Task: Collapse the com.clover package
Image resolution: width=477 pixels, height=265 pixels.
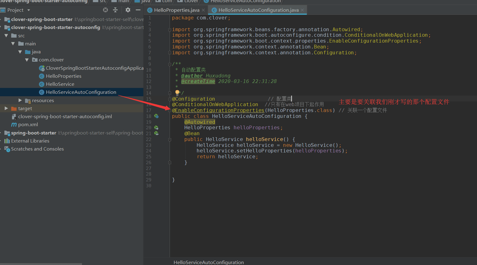Action: click(27, 60)
